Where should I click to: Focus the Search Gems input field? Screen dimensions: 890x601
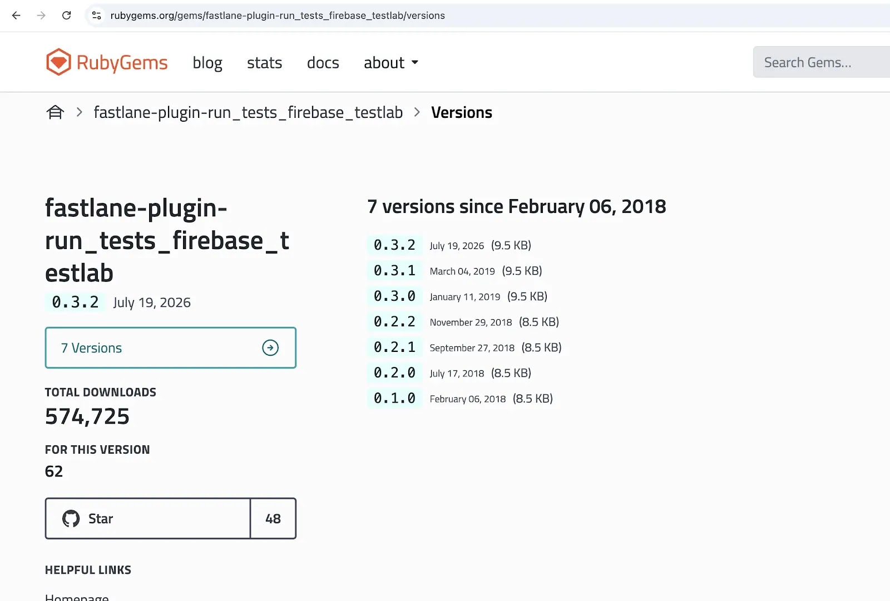(x=822, y=62)
